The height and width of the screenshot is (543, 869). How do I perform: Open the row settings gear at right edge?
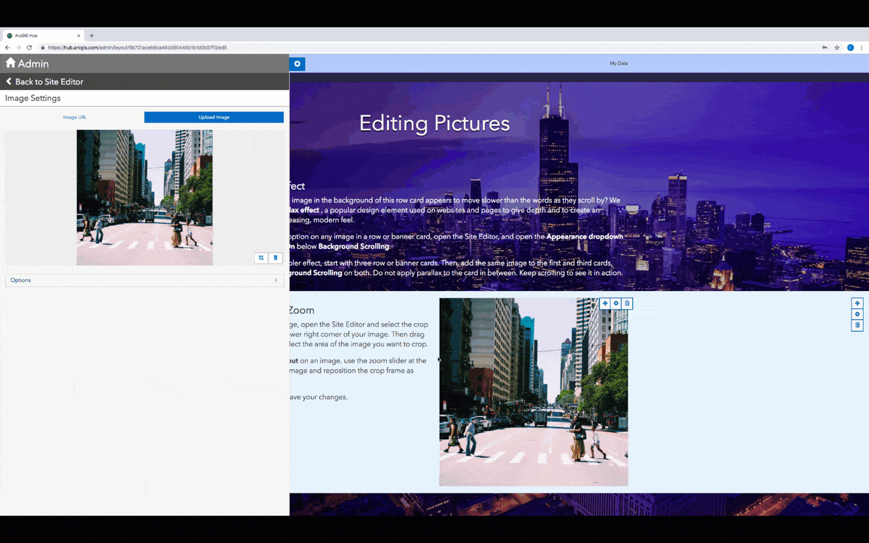click(x=857, y=314)
